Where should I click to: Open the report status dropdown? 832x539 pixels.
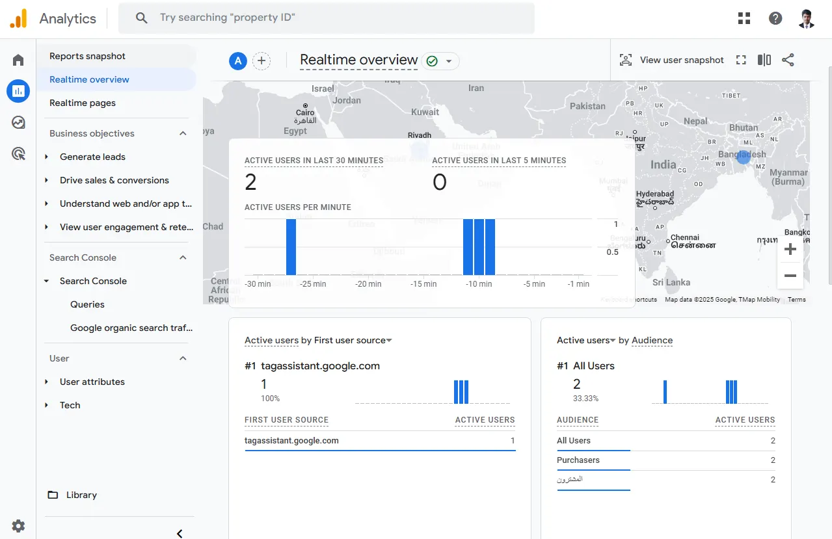tap(440, 61)
